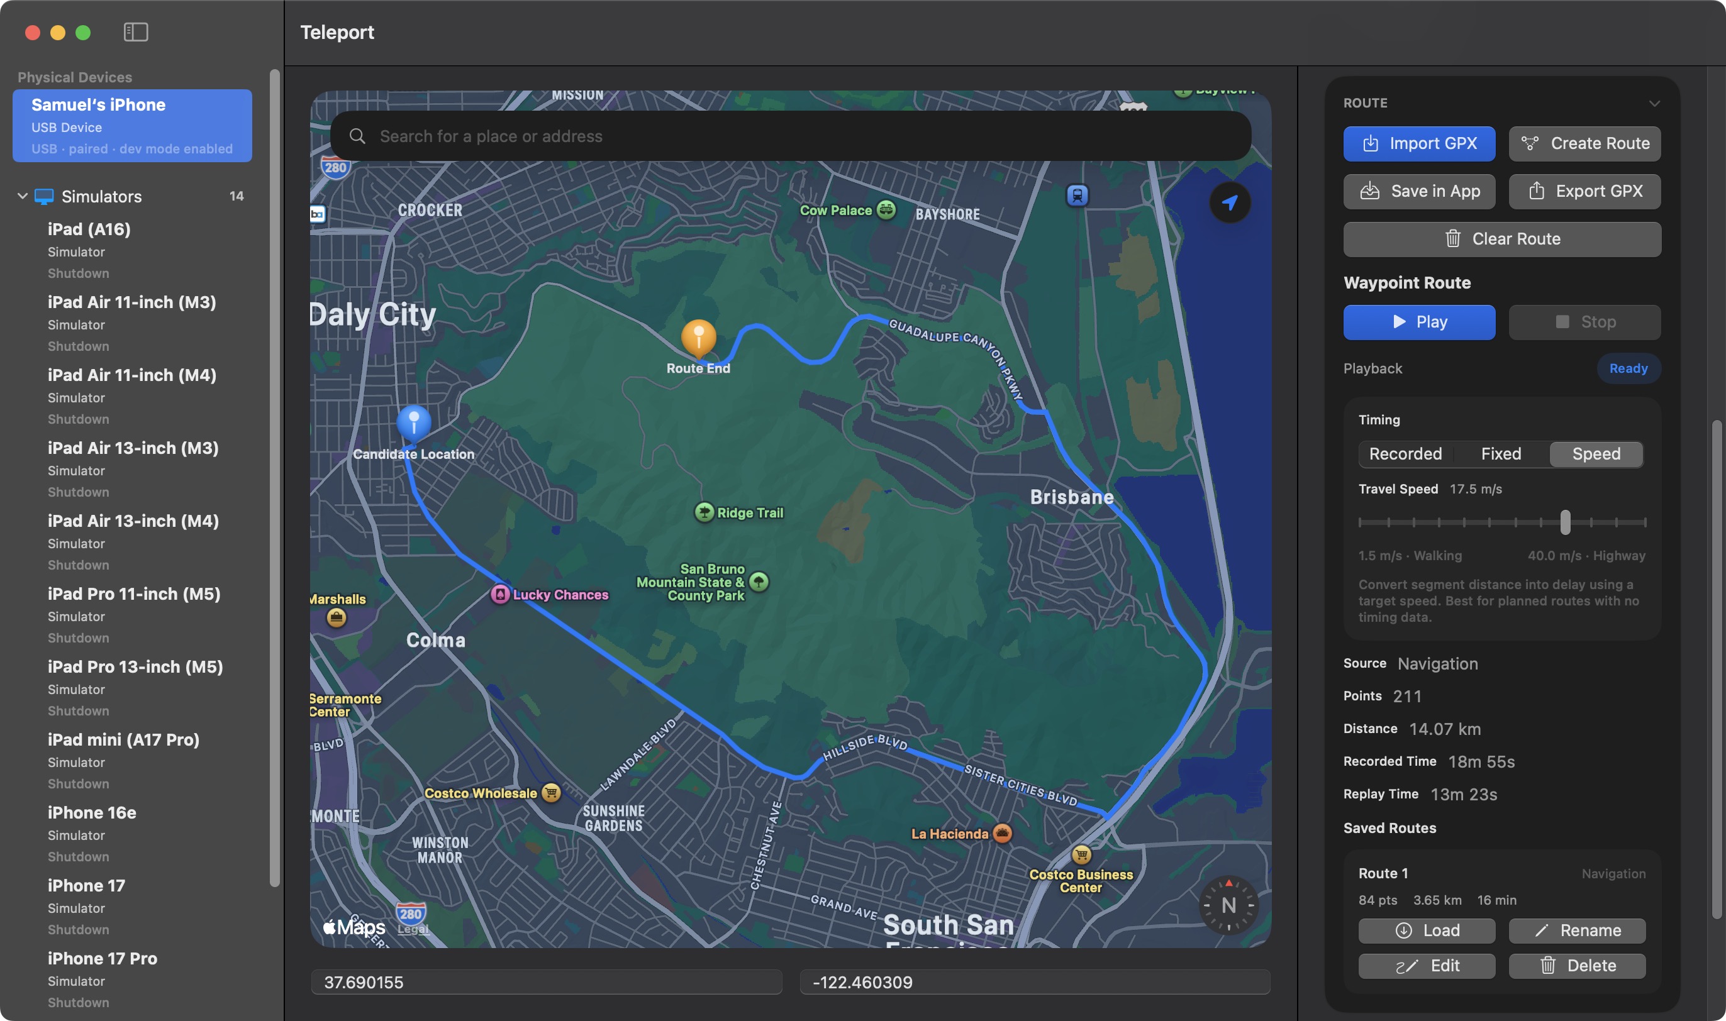The width and height of the screenshot is (1726, 1021).
Task: Select the Recorded timing option
Action: click(1405, 454)
